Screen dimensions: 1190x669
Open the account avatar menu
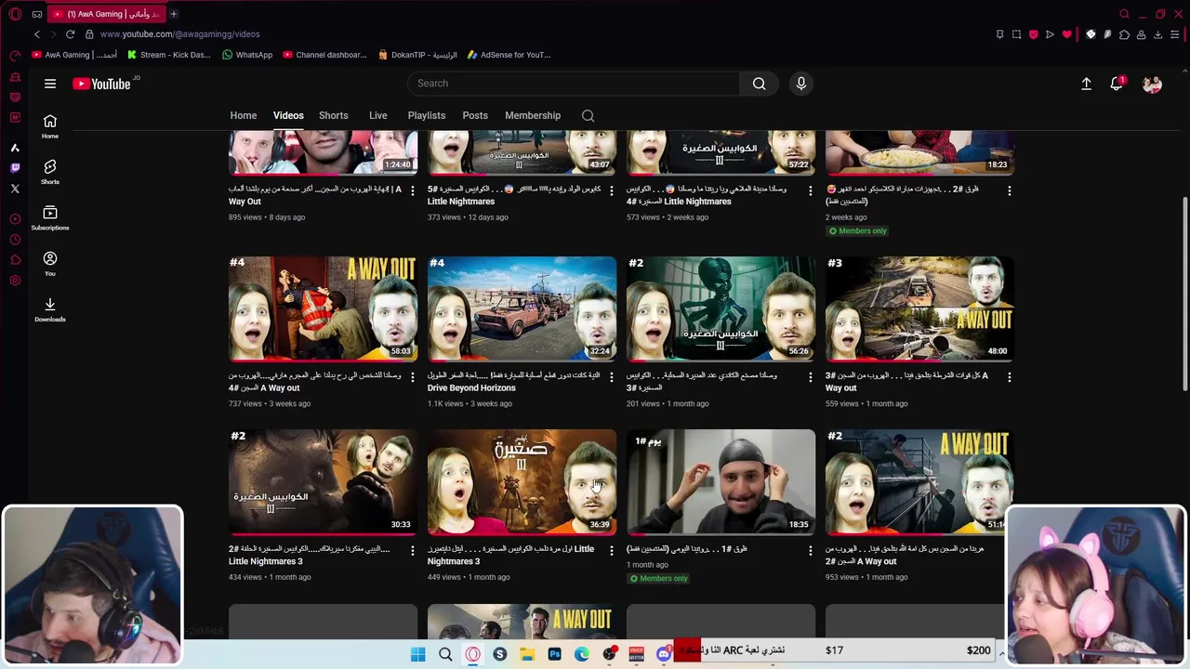(x=1152, y=84)
